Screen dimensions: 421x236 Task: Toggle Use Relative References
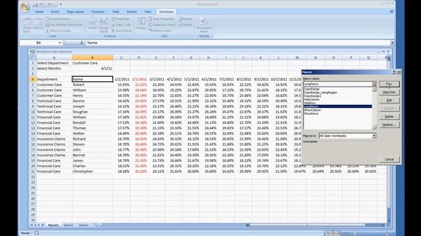64,25
